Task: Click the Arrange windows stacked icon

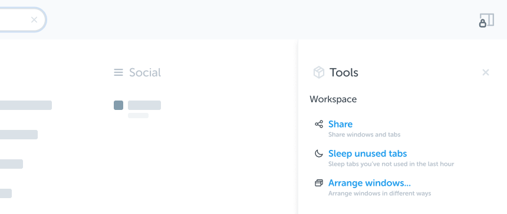Action: click(319, 183)
